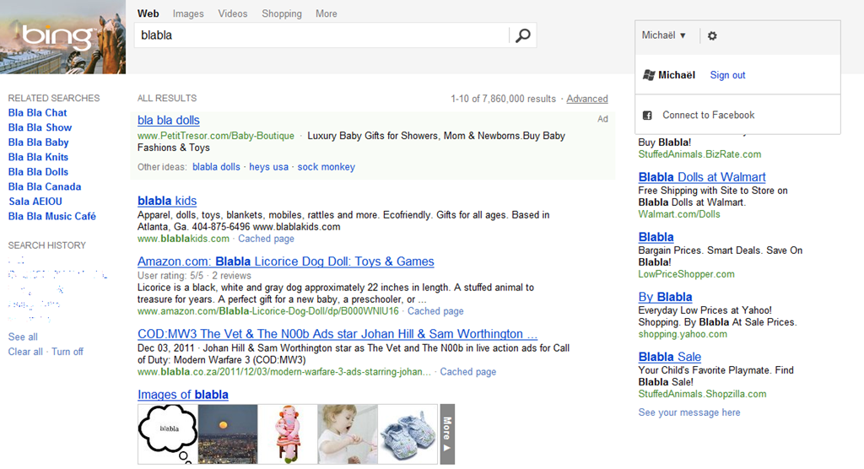
Task: Open the bla bla dolls ad result
Action: 169,120
